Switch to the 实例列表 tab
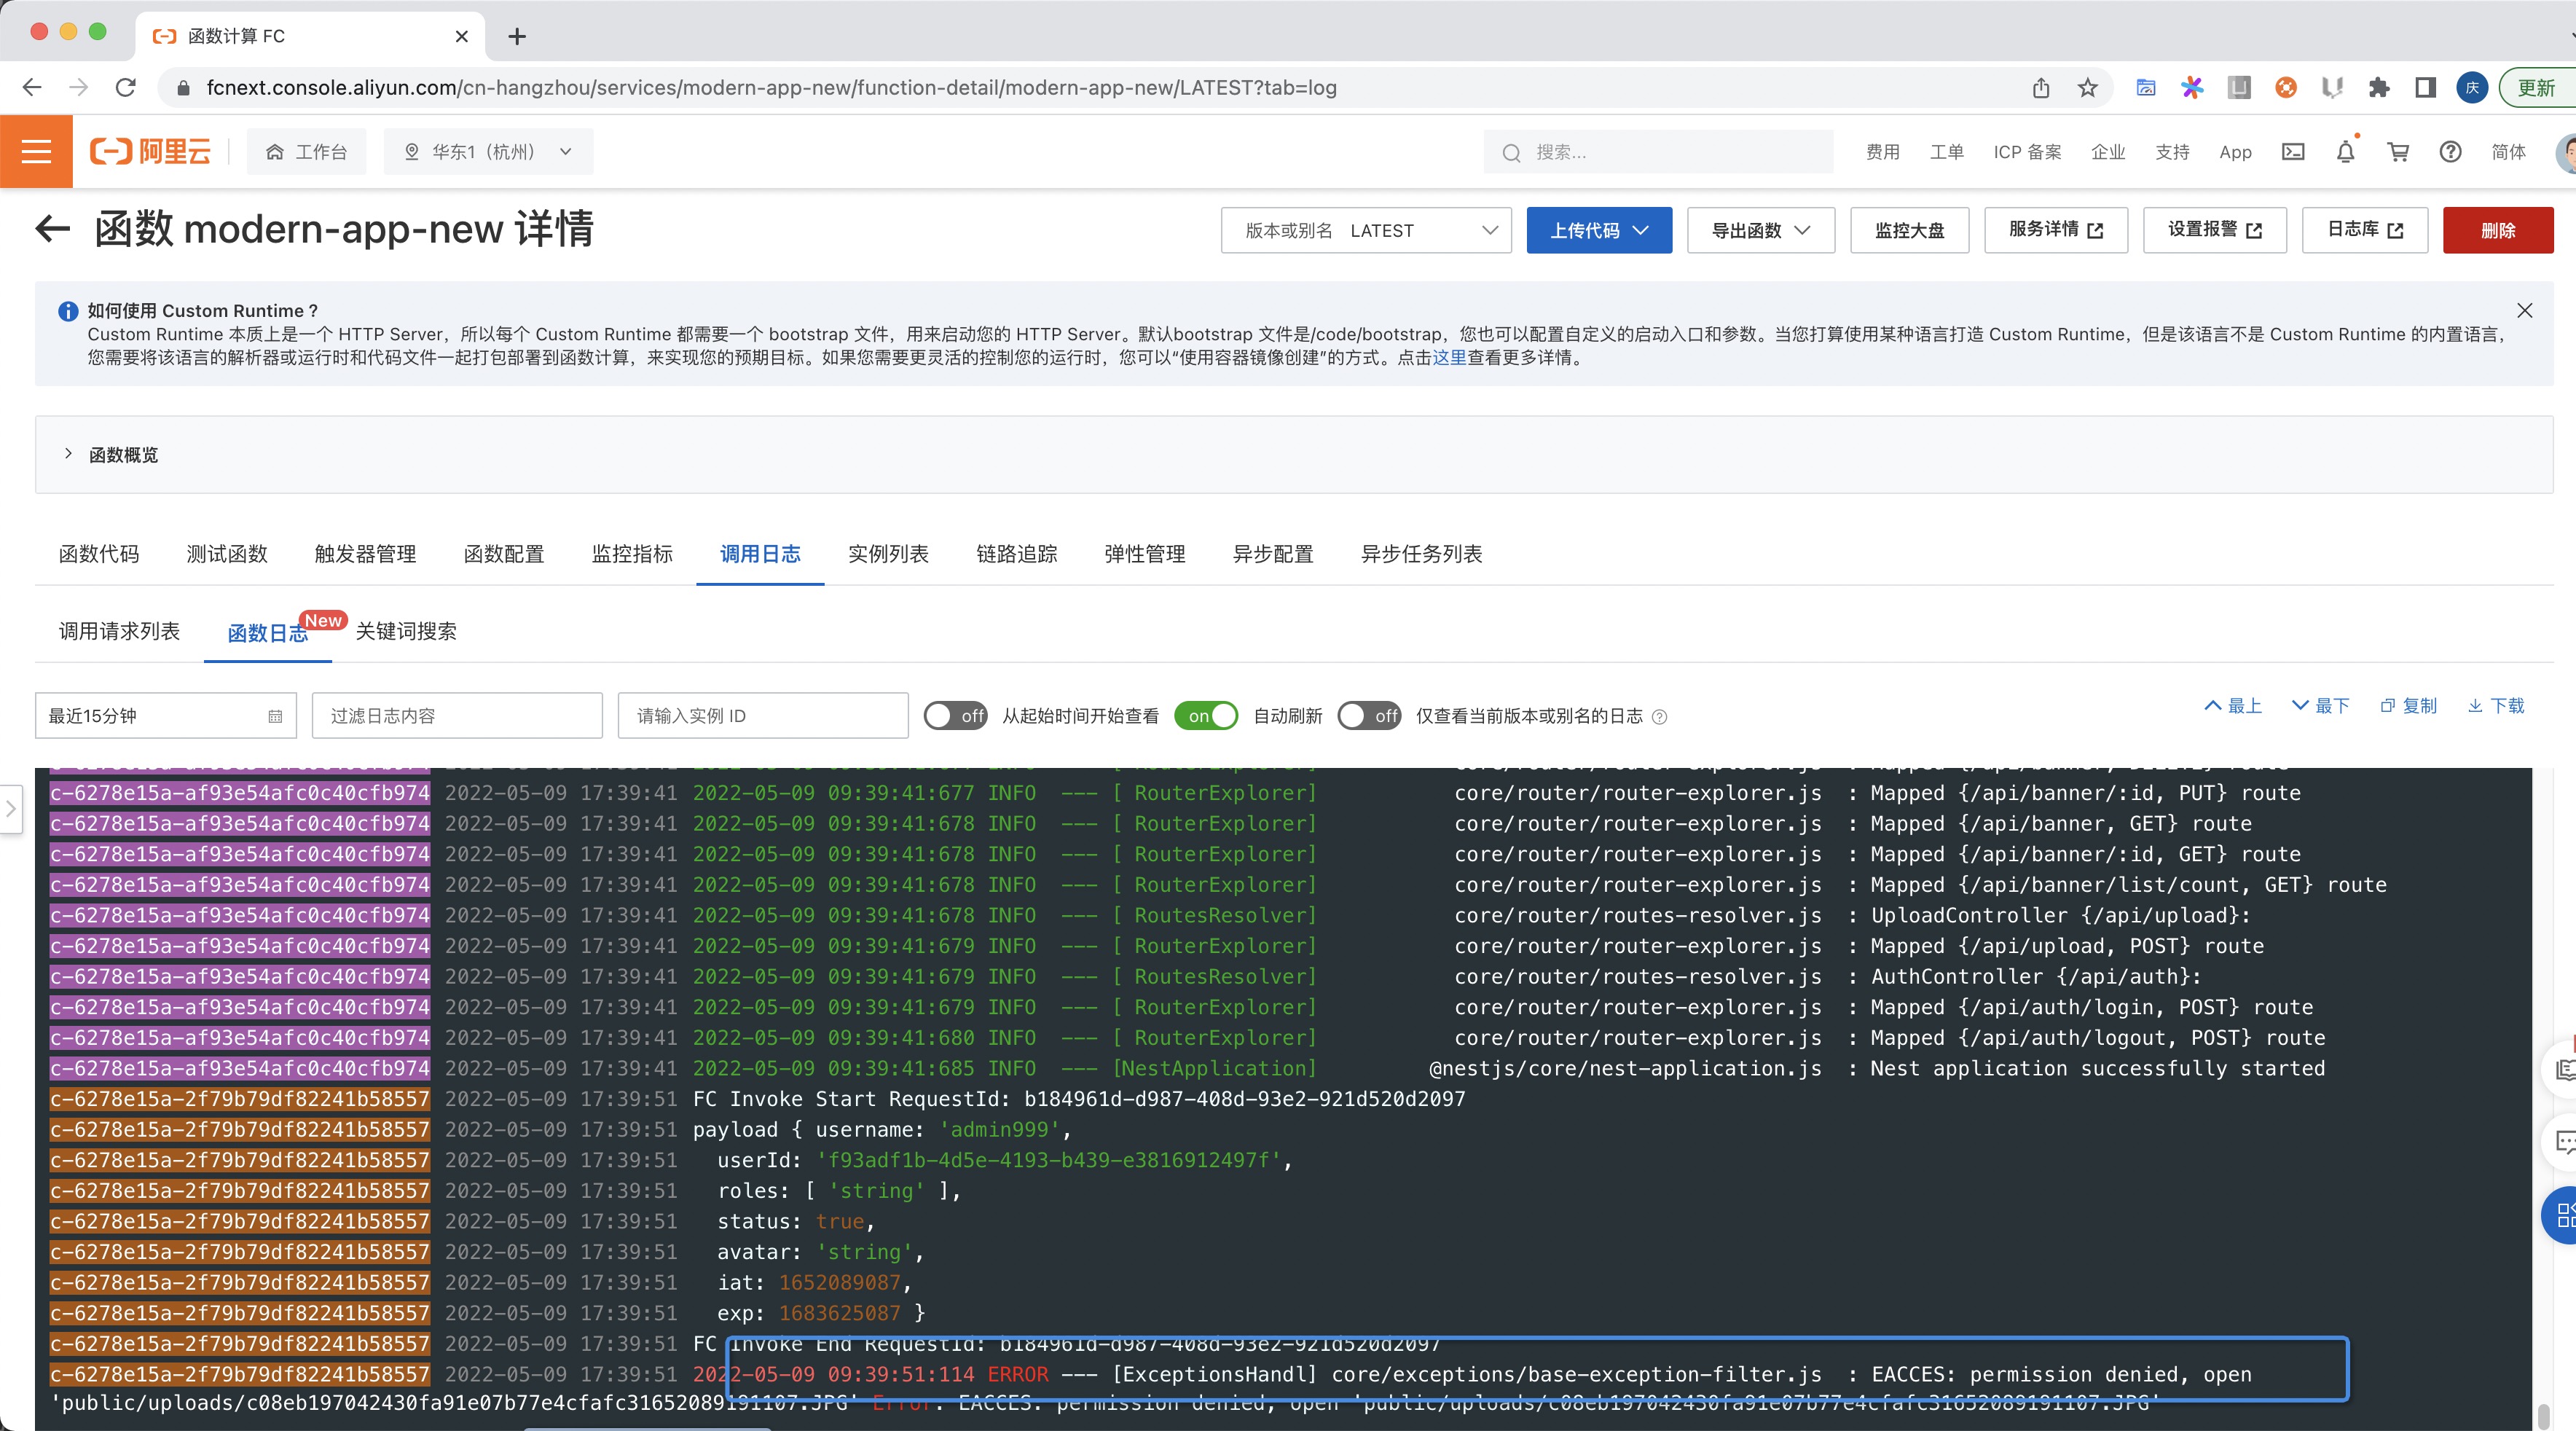The height and width of the screenshot is (1431, 2576). point(888,554)
